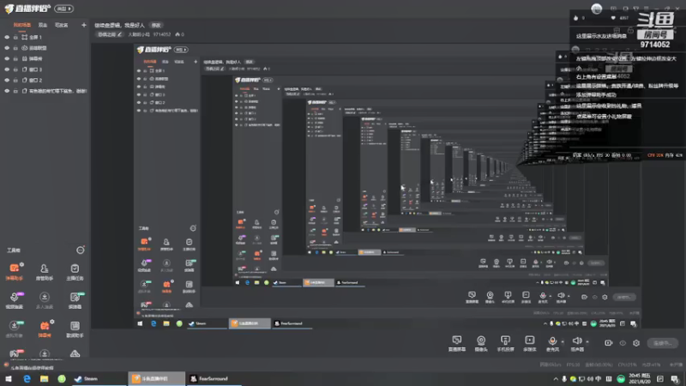Click the start streaming button

pos(662,343)
